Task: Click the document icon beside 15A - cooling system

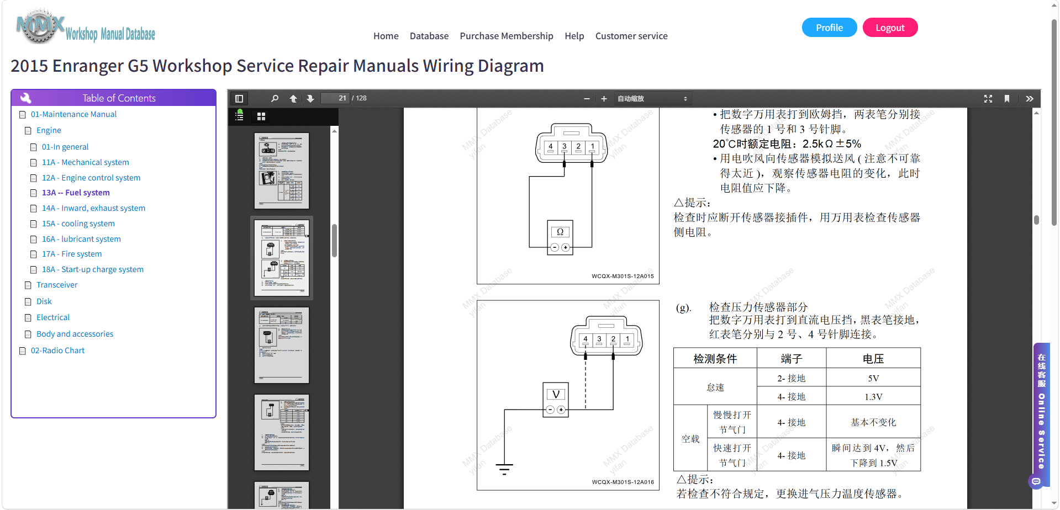Action: tap(34, 224)
